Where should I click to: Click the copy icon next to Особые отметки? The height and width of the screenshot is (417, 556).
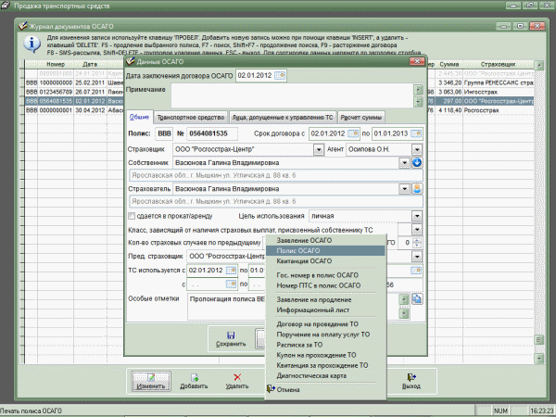click(x=417, y=299)
